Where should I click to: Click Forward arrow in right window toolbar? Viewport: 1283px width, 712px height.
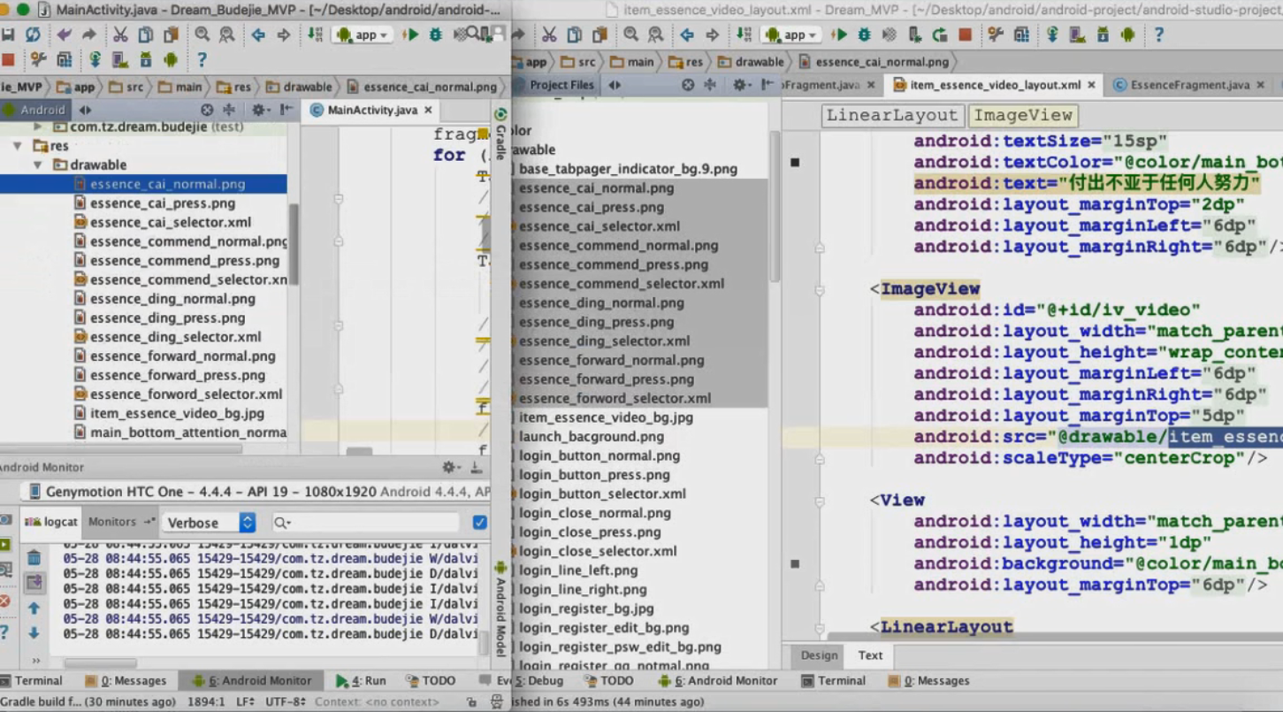pyautogui.click(x=712, y=34)
